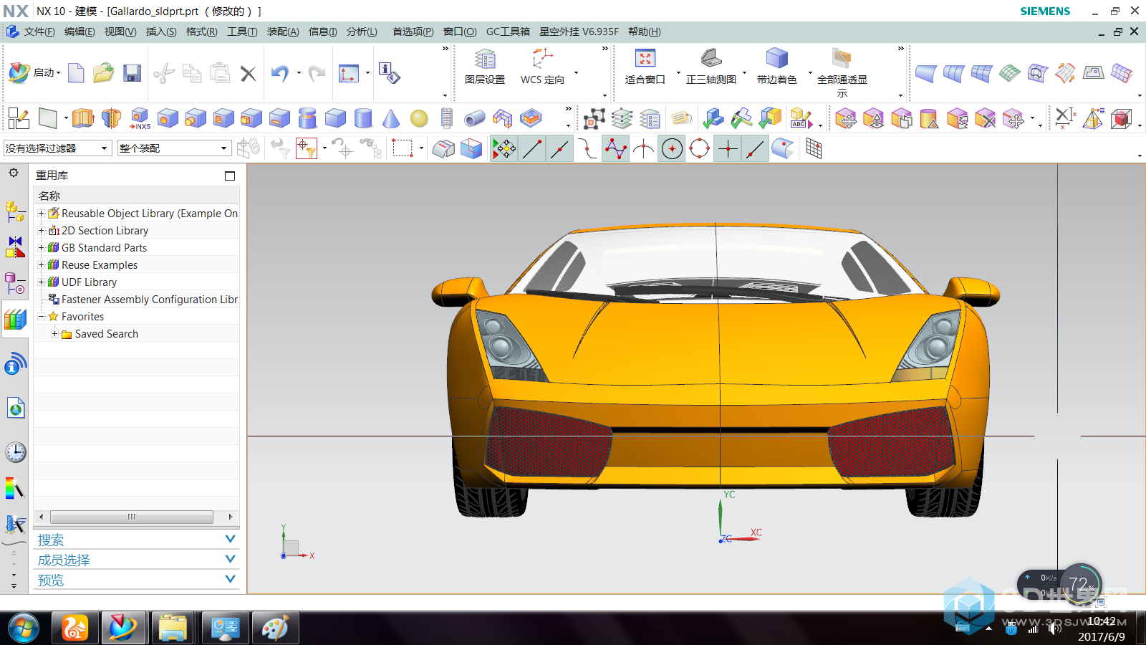
Task: Click the tube feature icon
Action: (475, 118)
